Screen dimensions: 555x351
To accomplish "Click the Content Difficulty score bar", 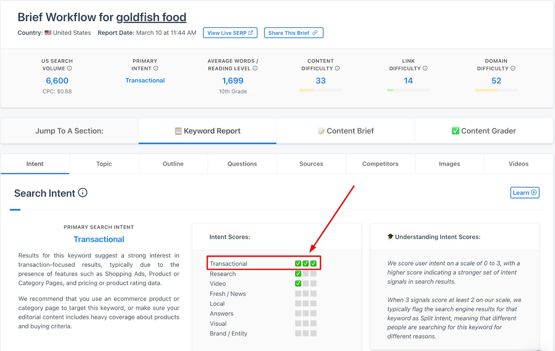I will tap(321, 90).
